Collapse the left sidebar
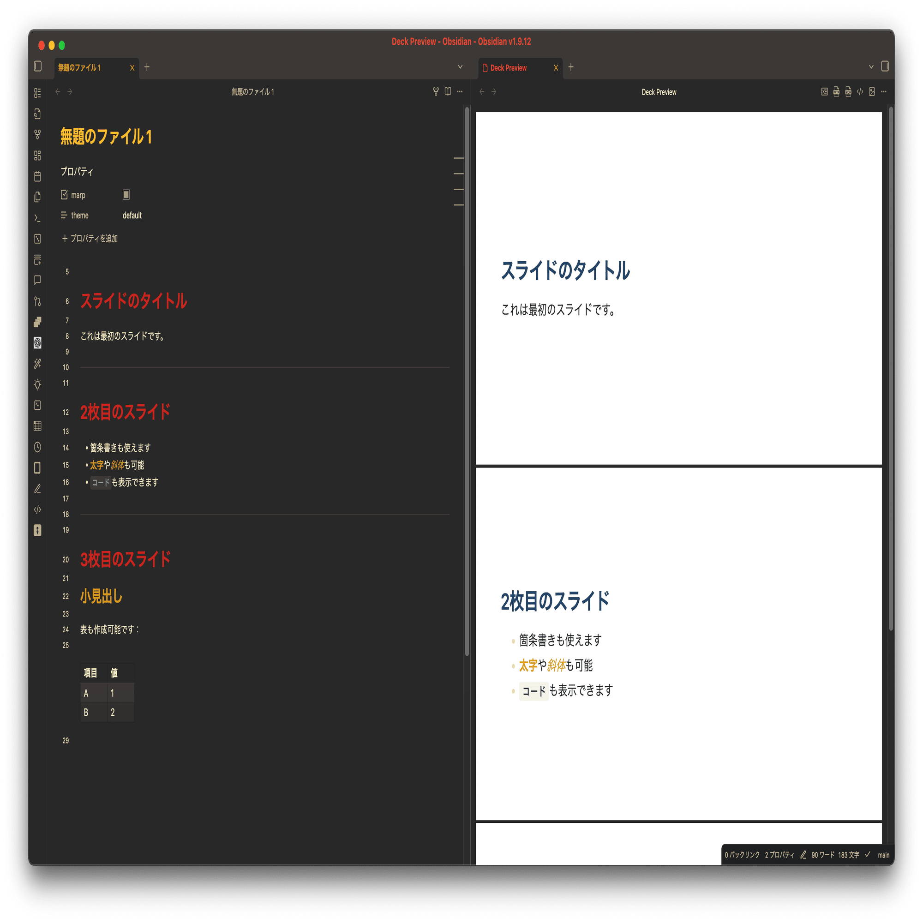Viewport: 923px width, 923px height. point(38,66)
